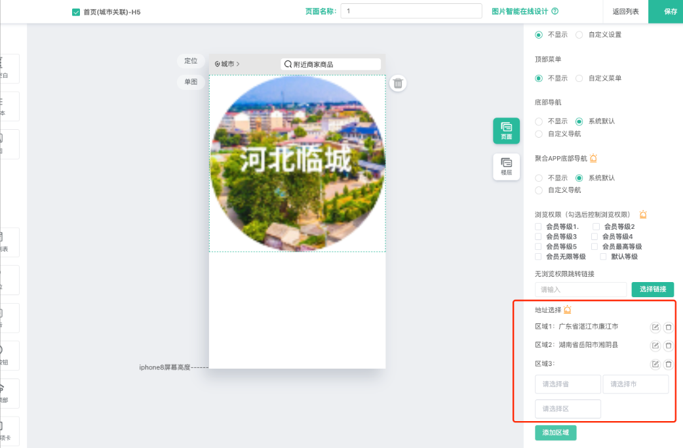Click edit icon for 区域3
This screenshot has height=448, width=683.
click(x=655, y=364)
